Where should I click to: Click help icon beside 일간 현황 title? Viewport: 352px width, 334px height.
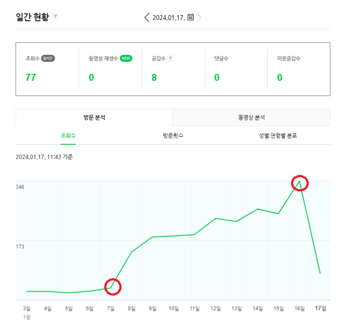[55, 17]
